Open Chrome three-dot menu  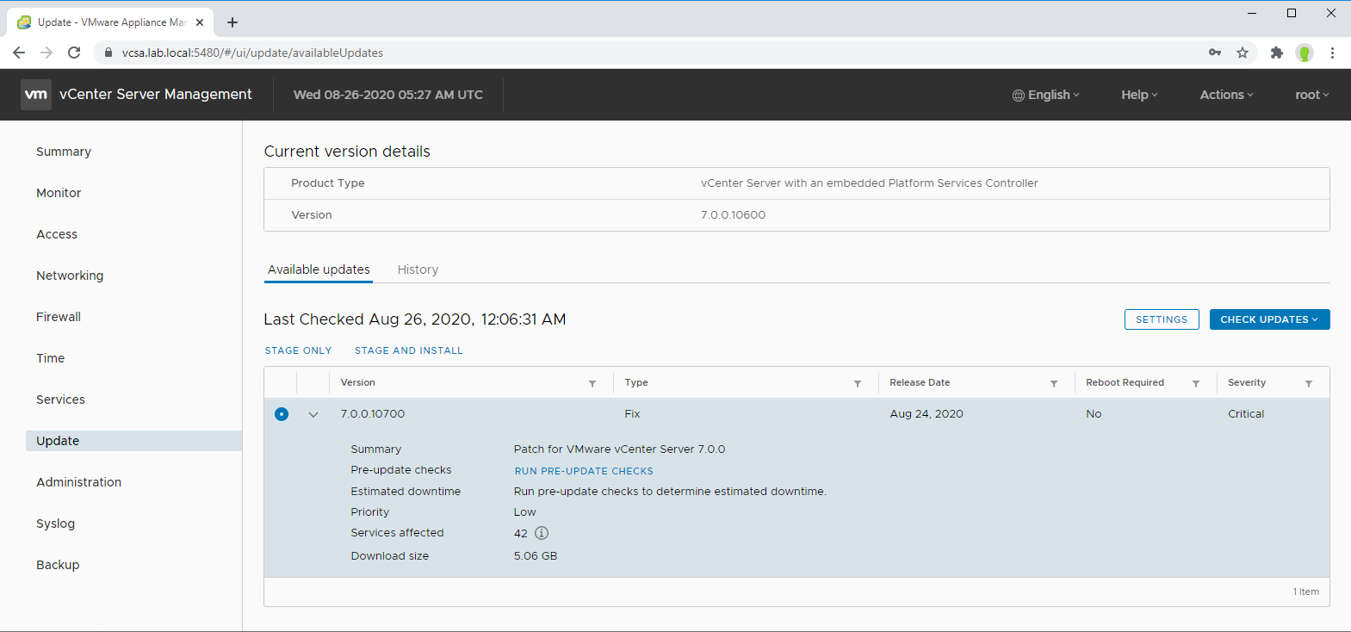point(1332,53)
